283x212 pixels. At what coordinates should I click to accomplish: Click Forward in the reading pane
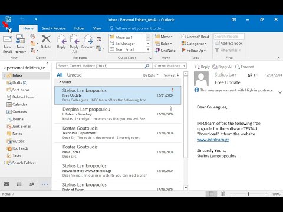pos(245,67)
